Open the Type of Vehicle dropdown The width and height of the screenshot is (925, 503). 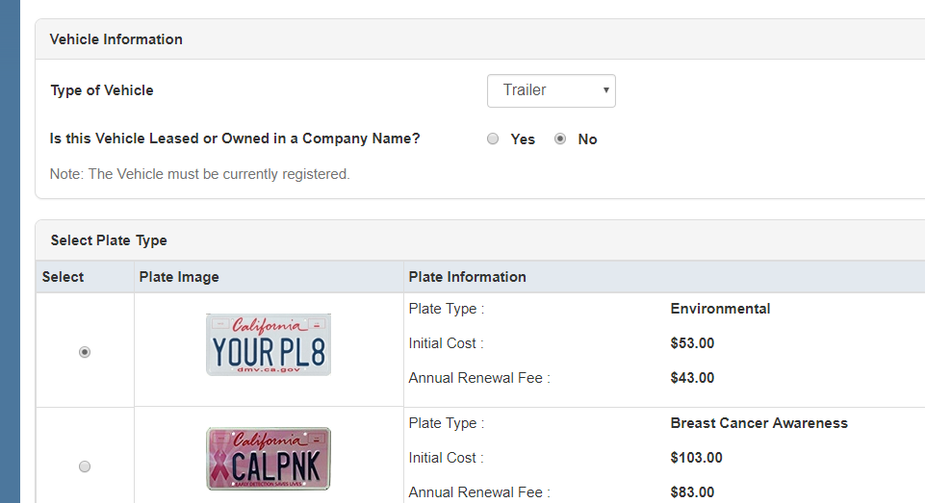pyautogui.click(x=550, y=90)
